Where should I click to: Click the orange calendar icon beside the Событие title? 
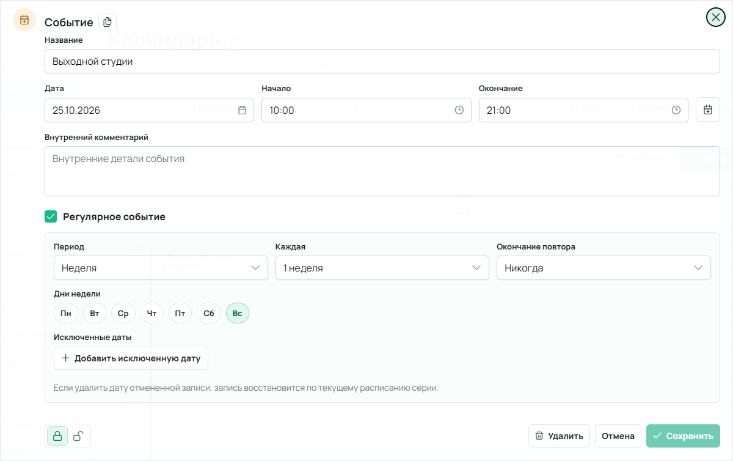[24, 20]
